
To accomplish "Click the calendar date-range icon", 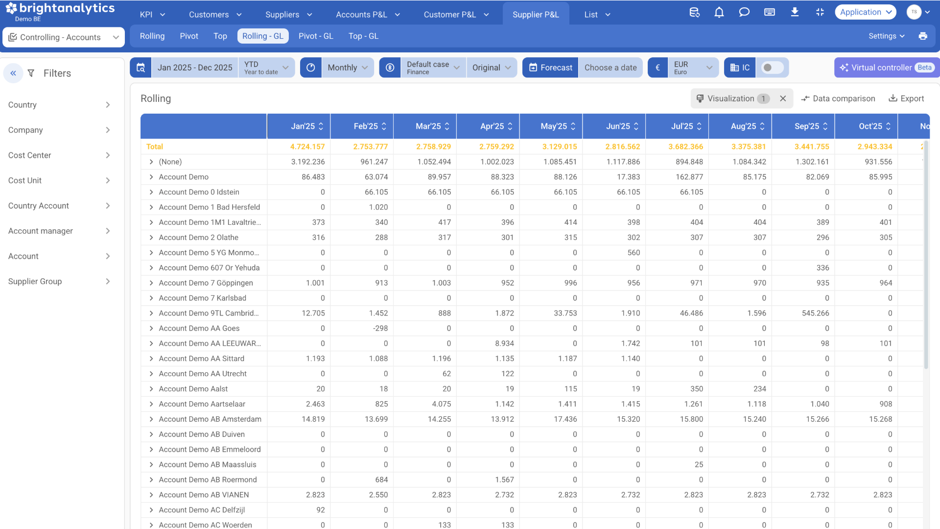I will pyautogui.click(x=141, y=68).
